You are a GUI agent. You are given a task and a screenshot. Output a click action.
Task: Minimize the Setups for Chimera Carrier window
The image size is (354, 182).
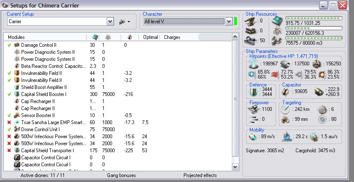323,5
